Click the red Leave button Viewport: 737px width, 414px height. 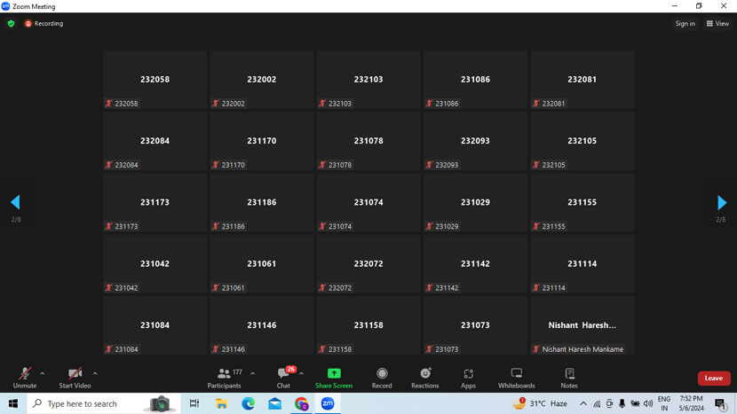[x=713, y=379]
